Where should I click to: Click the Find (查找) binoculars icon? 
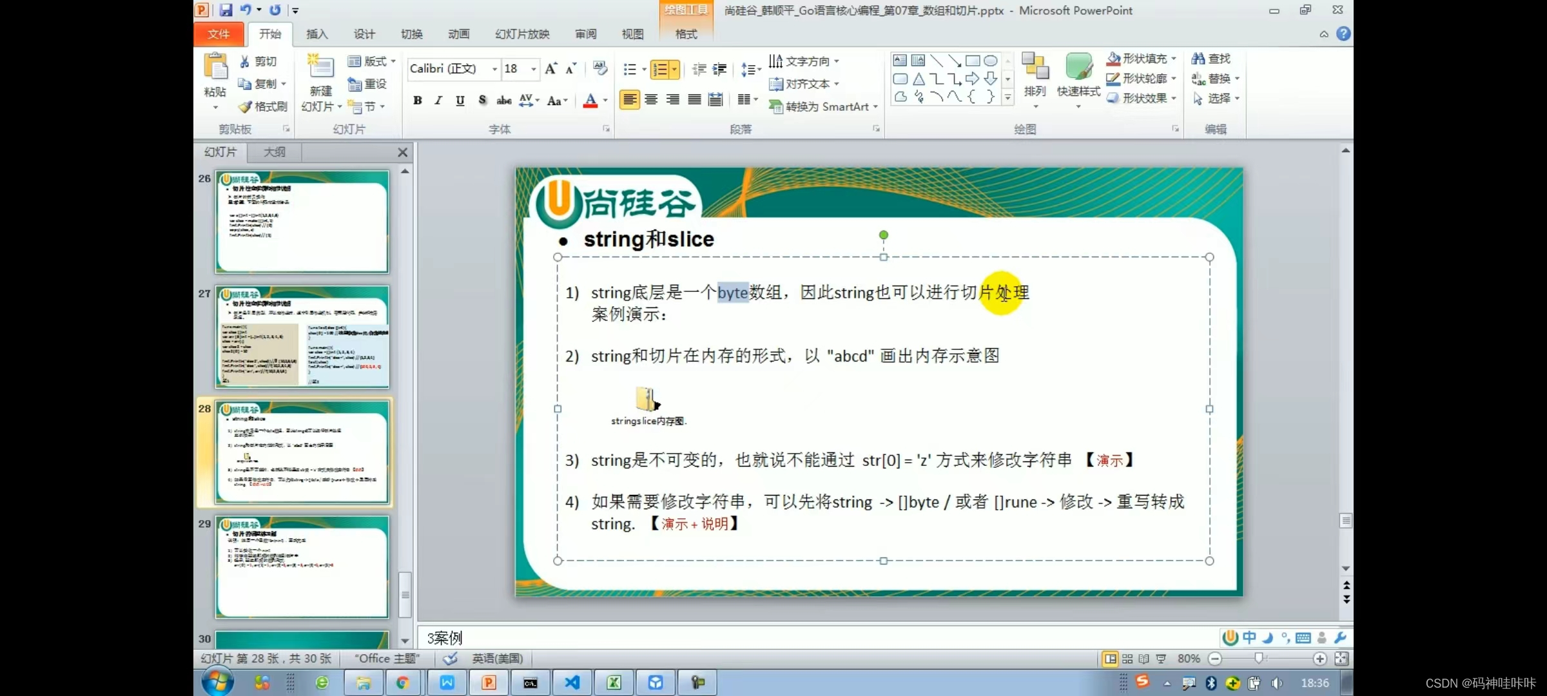(1198, 59)
